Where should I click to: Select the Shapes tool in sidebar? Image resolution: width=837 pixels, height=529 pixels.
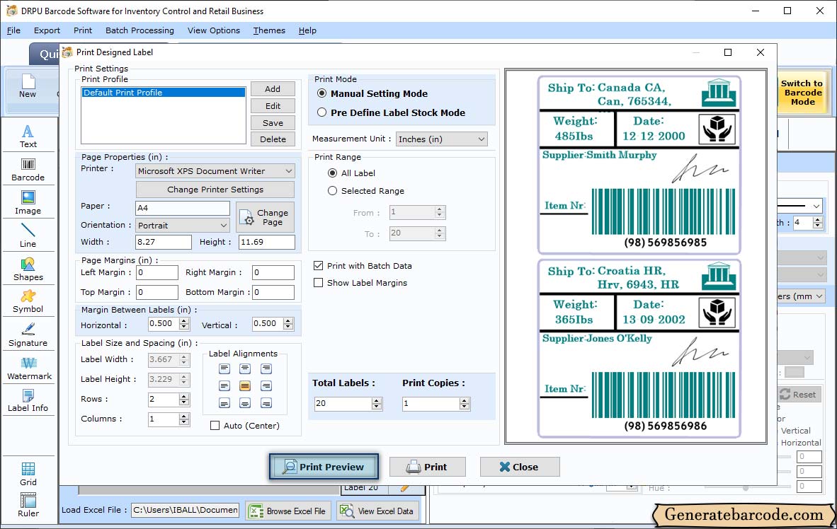pos(28,269)
